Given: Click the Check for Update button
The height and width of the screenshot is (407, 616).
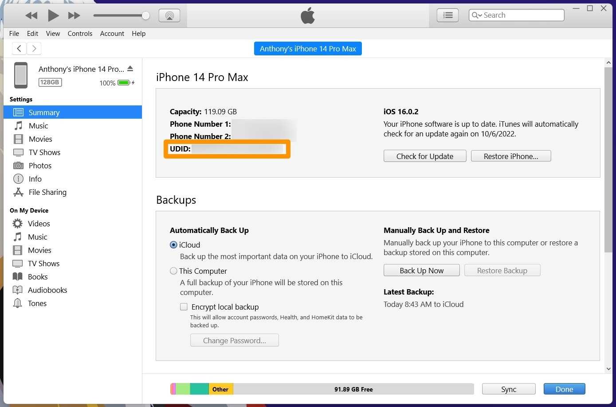Looking at the screenshot, I should click(424, 156).
